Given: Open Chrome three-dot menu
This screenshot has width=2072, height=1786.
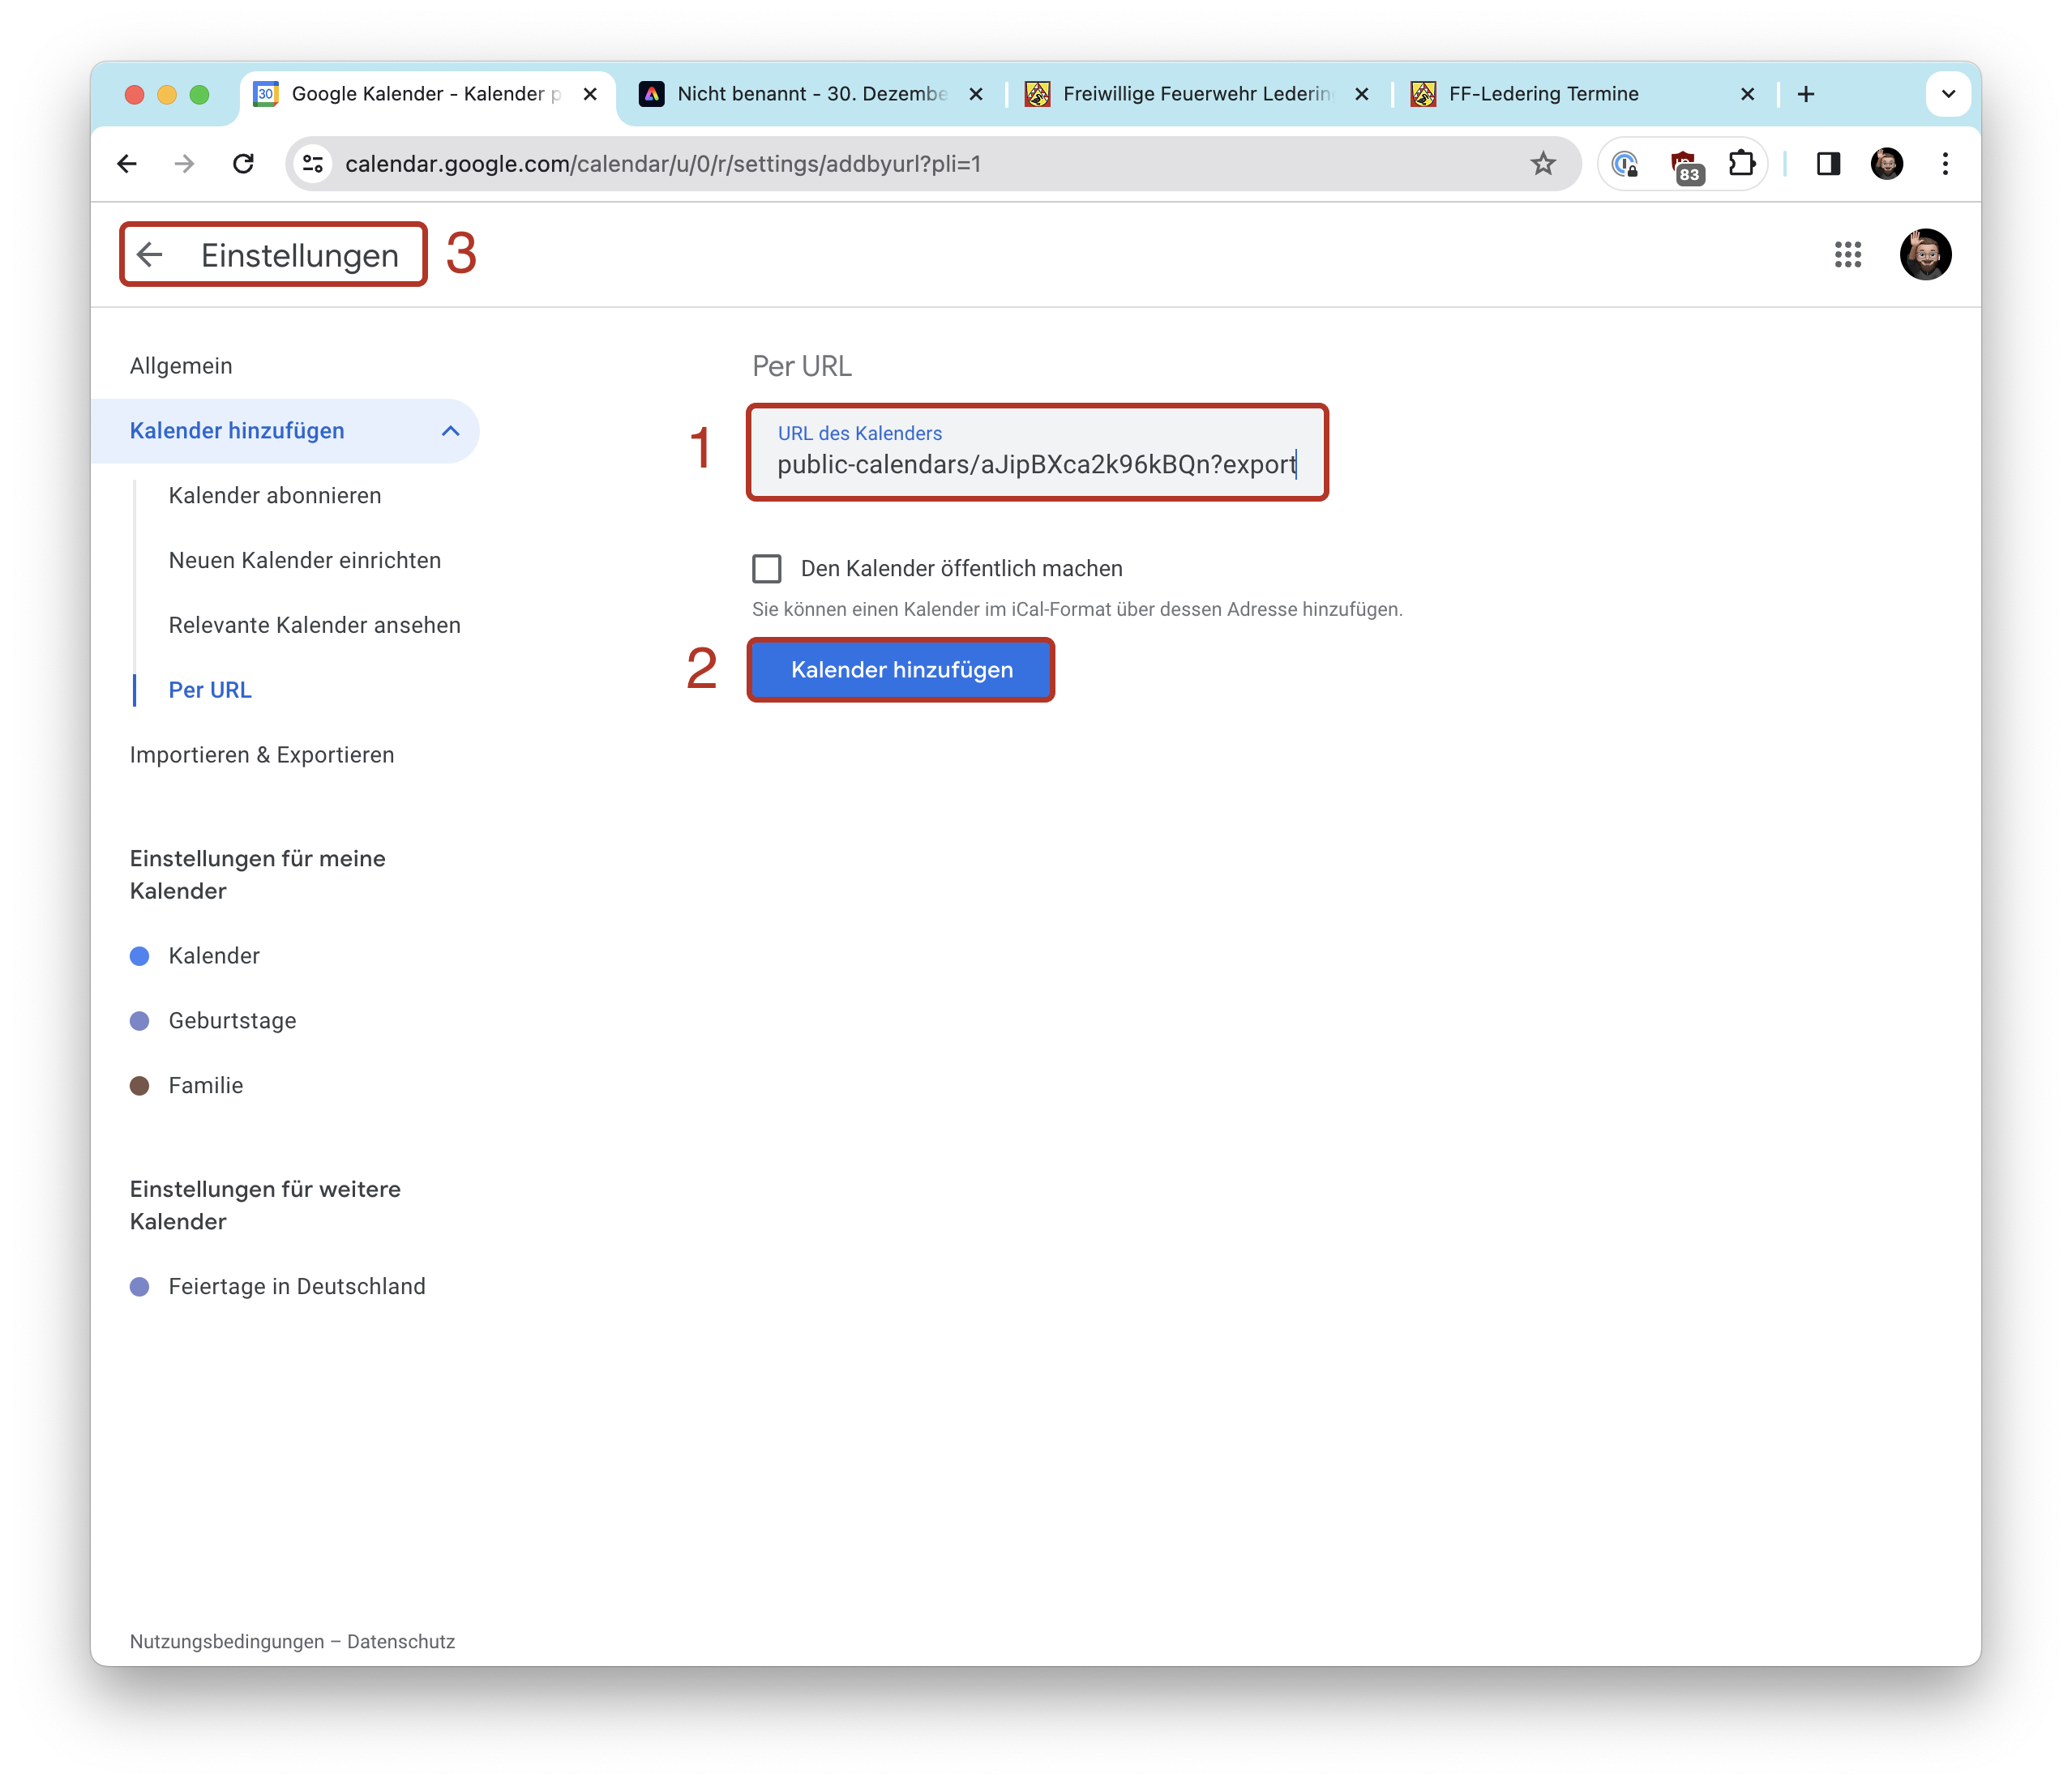Looking at the screenshot, I should (x=1944, y=164).
